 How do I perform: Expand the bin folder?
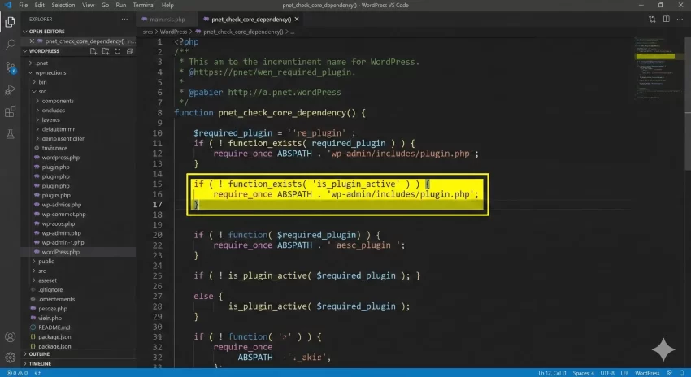(x=42, y=82)
